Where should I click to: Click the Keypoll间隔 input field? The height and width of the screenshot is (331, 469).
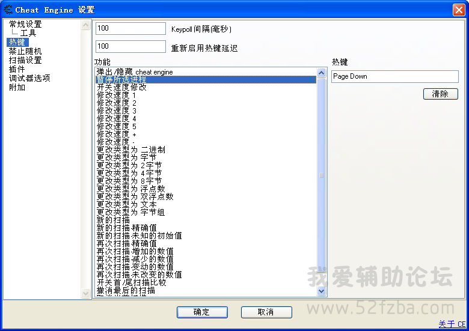130,29
